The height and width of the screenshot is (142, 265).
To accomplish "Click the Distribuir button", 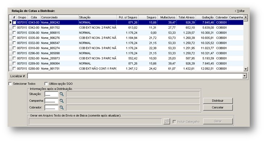I will pos(218,101).
